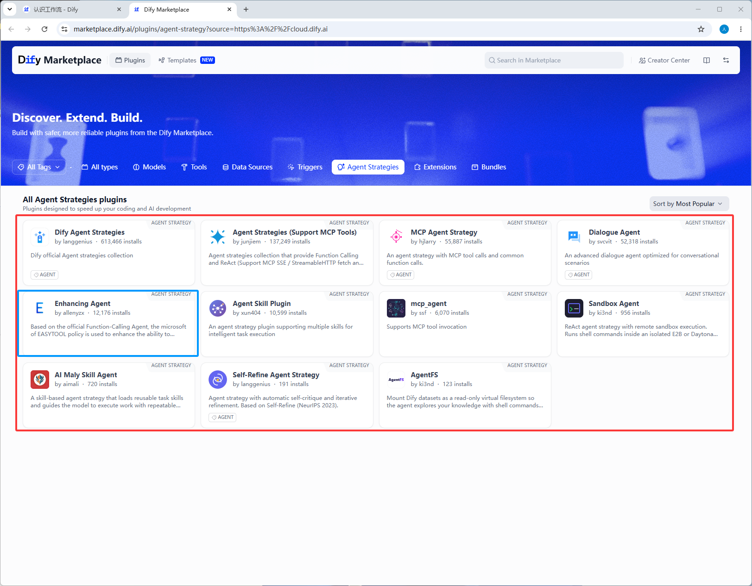The image size is (752, 586).
Task: Click the 'Dialogue Agent' plugin title
Action: 614,232
